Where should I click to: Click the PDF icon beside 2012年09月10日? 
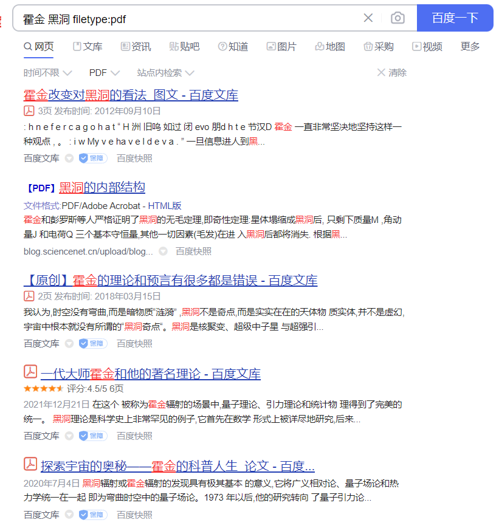click(29, 111)
